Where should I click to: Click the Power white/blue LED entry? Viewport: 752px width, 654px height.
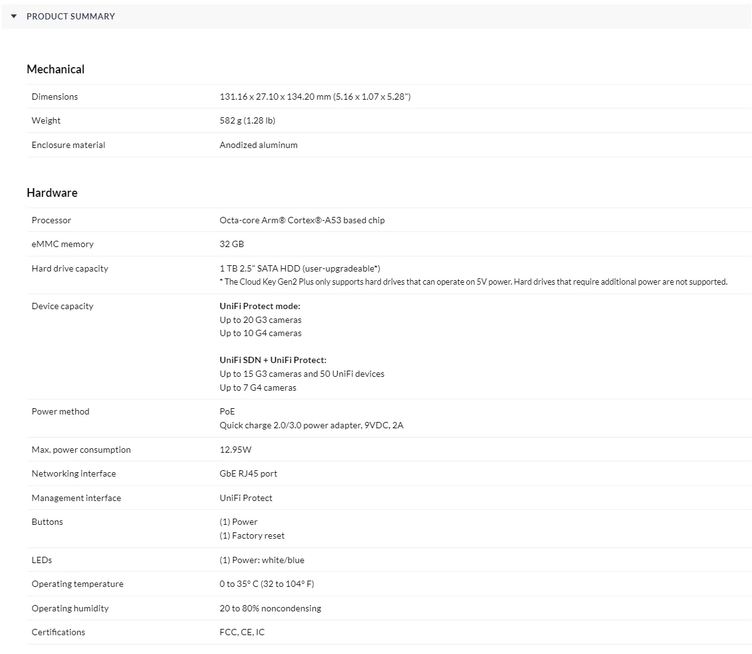click(261, 560)
